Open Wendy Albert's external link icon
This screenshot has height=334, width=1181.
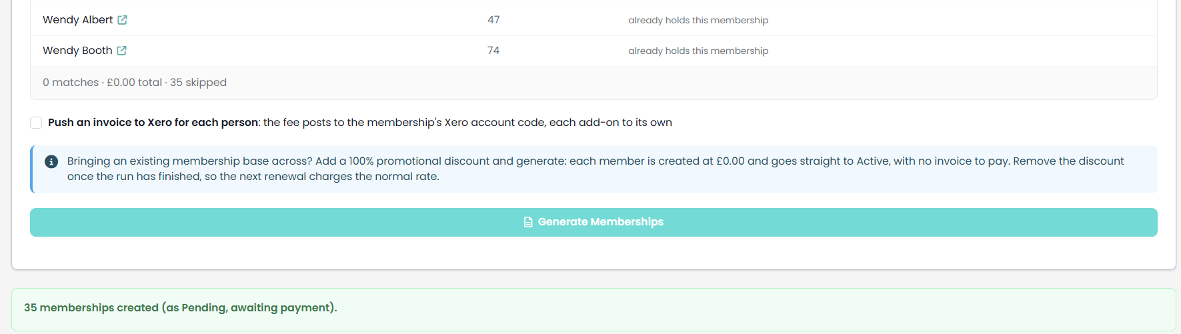click(122, 20)
